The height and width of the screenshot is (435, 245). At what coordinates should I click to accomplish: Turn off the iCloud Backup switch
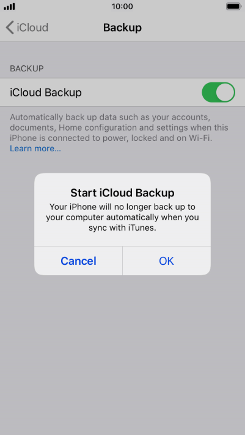click(218, 92)
